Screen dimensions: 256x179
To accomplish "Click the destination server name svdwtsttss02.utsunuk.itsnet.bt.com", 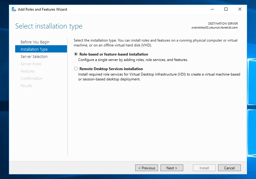I will coord(214,28).
